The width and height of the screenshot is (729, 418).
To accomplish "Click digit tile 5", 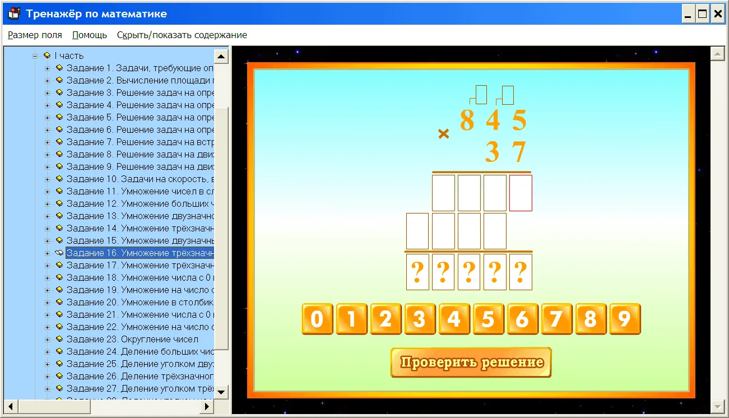I will click(x=488, y=319).
